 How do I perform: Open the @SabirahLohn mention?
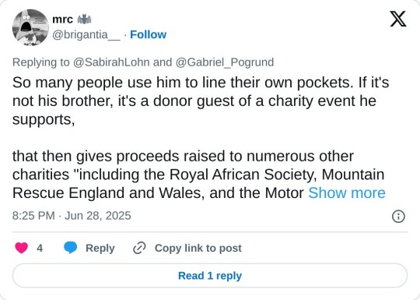(111, 62)
